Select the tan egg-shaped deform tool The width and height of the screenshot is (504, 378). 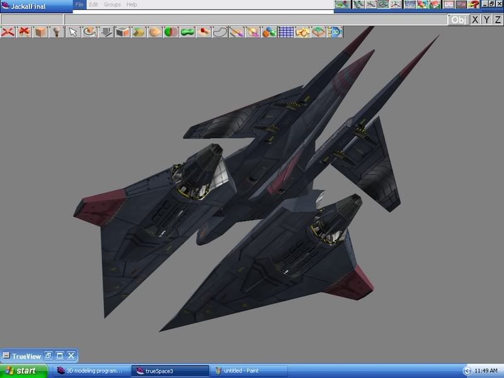coord(155,32)
